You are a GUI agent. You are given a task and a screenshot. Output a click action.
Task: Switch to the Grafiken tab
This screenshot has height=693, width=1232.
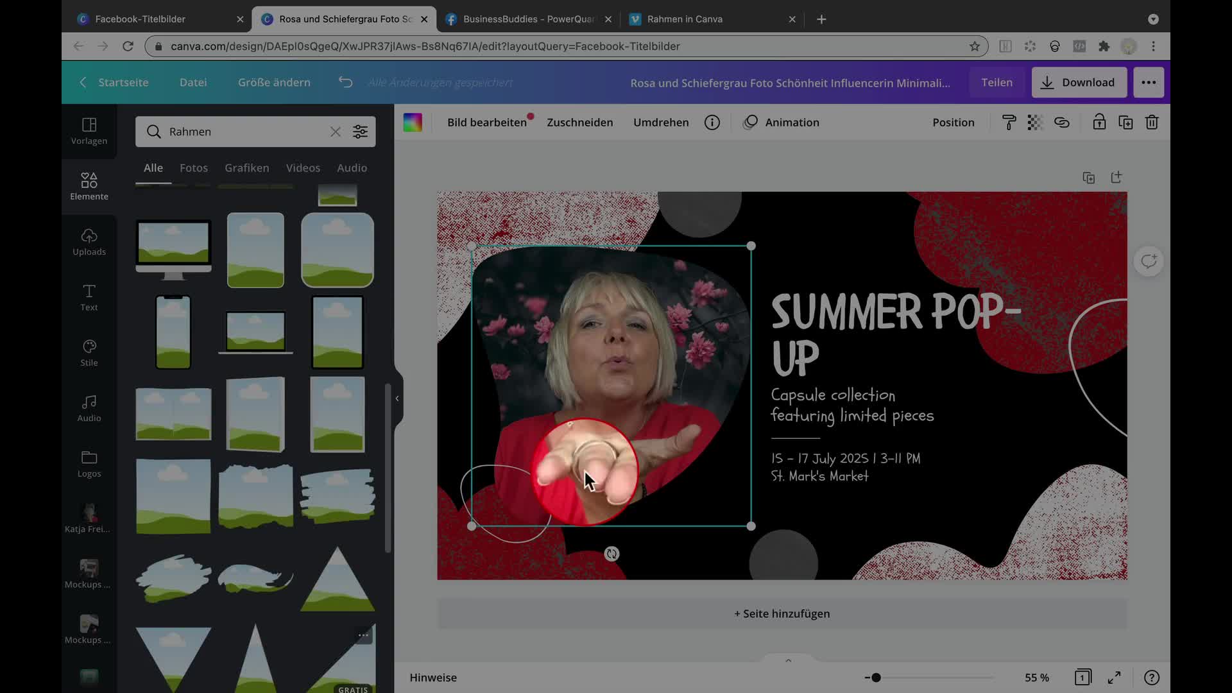246,167
